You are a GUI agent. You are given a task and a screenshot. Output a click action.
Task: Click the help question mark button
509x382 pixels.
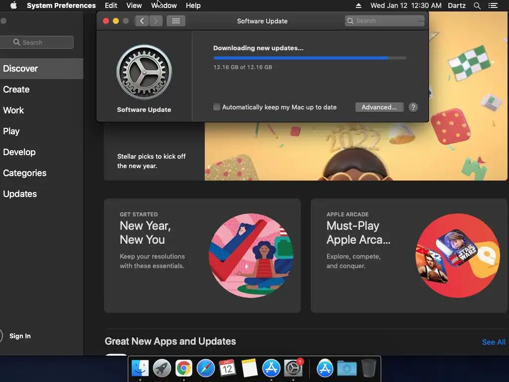click(x=413, y=107)
